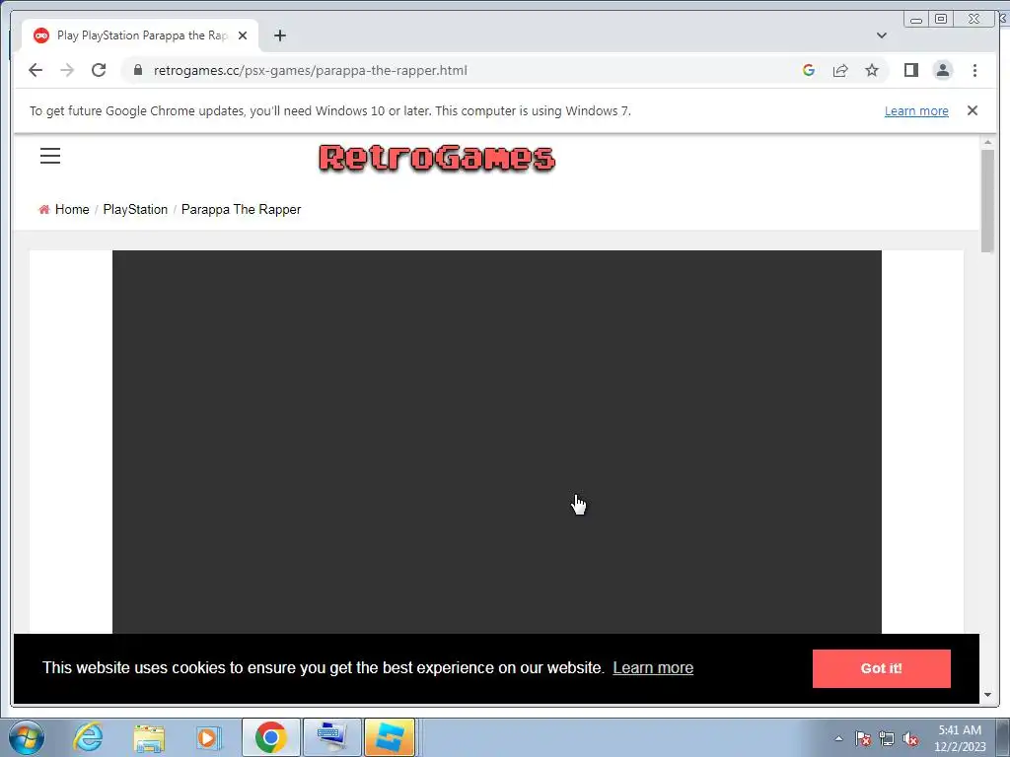This screenshot has width=1010, height=757.
Task: Restore down the Chrome window
Action: (x=941, y=20)
